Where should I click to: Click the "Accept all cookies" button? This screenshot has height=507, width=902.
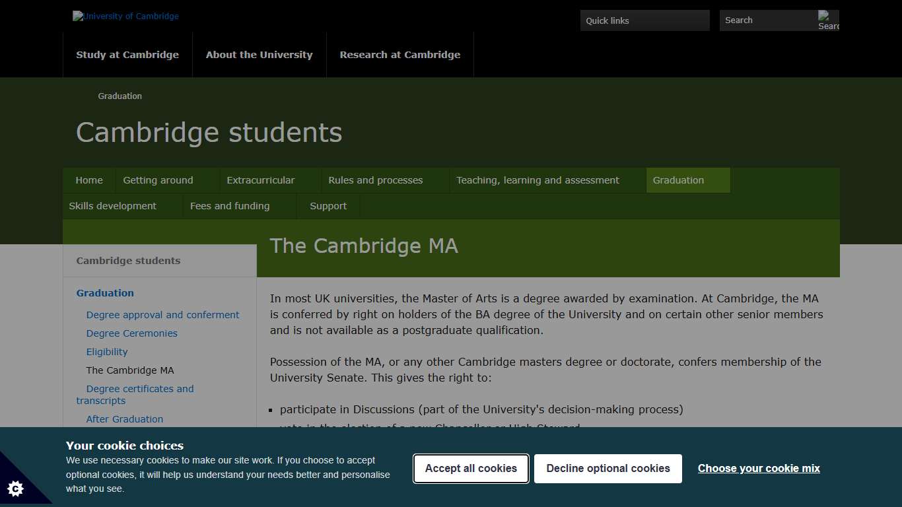[x=470, y=468]
